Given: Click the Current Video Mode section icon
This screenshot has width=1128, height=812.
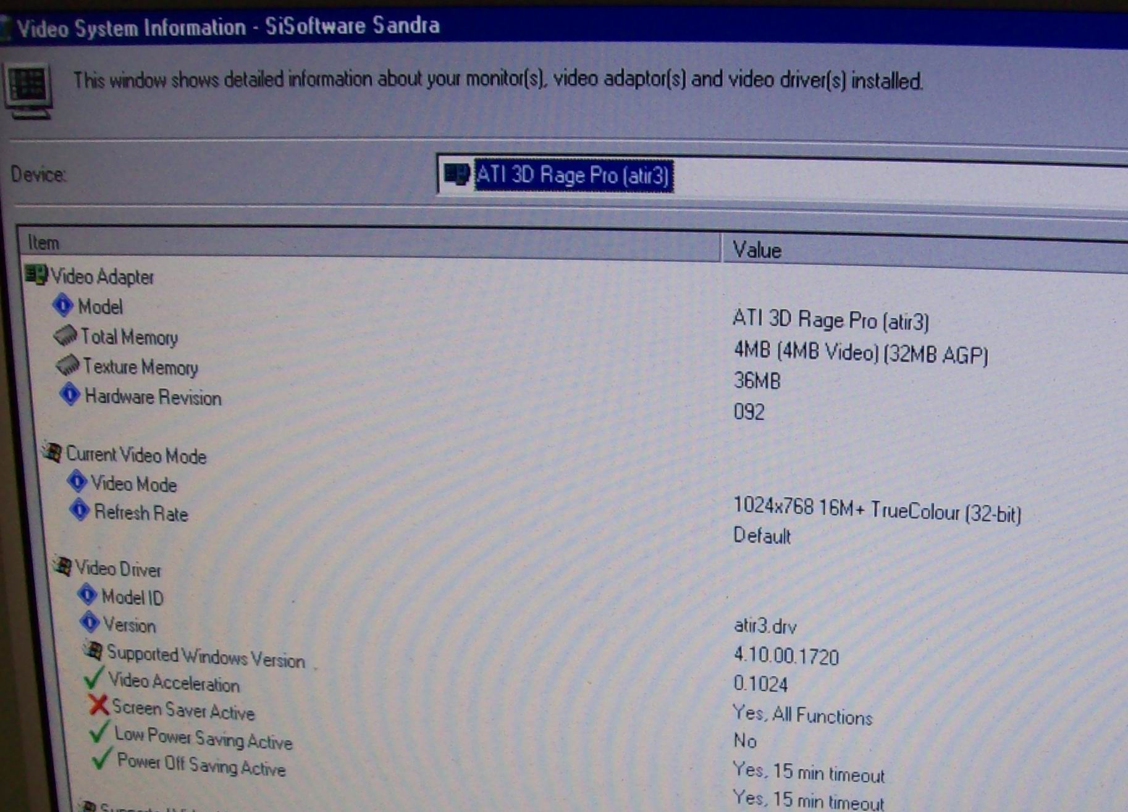Looking at the screenshot, I should tap(53, 452).
